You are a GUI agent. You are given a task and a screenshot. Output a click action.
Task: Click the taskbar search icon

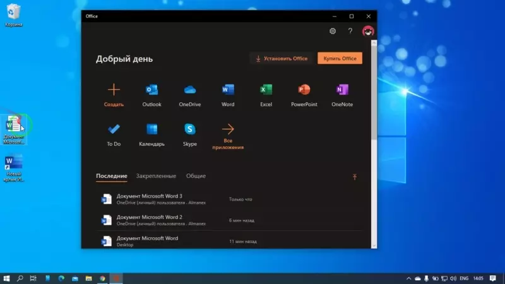20,278
